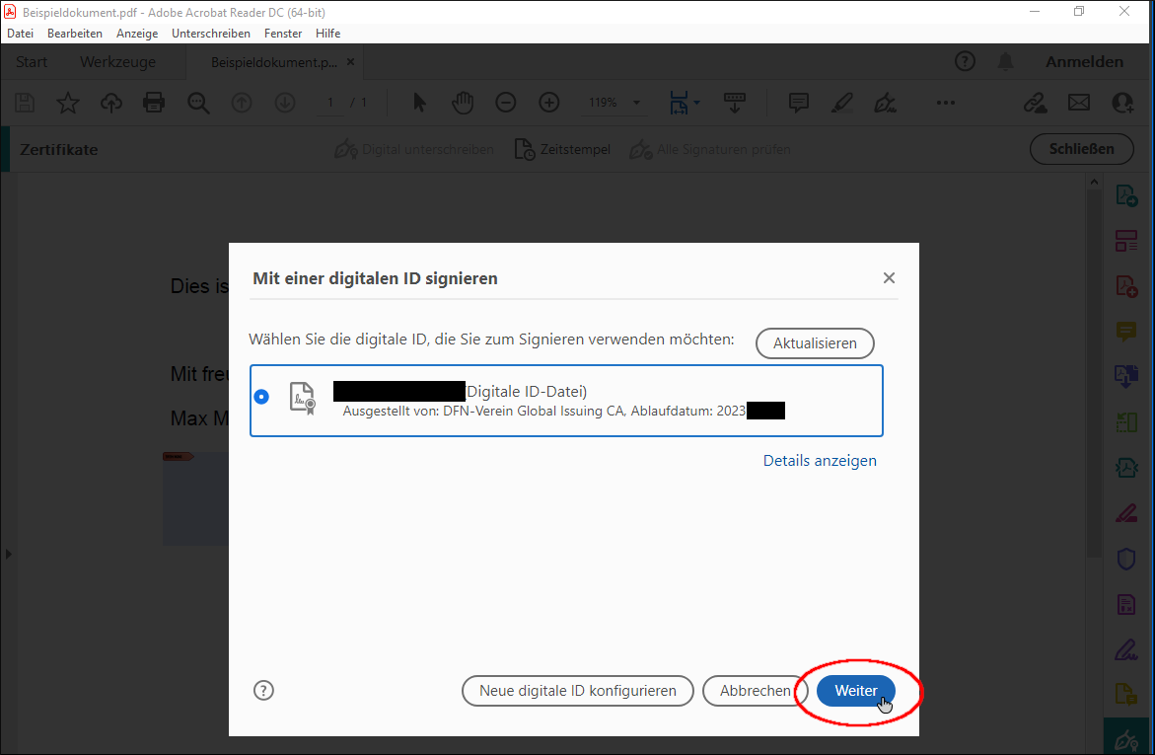The height and width of the screenshot is (755, 1155).
Task: Choose the selection arrow tool
Action: [x=419, y=103]
